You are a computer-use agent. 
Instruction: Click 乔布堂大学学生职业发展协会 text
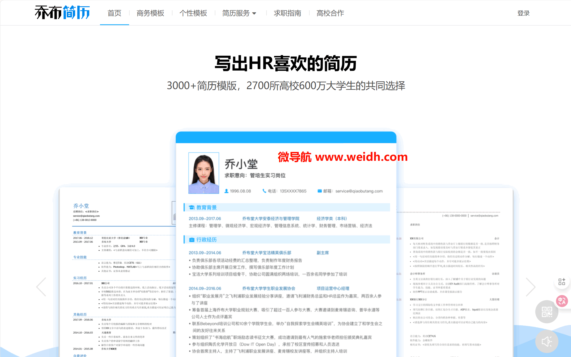pyautogui.click(x=269, y=288)
